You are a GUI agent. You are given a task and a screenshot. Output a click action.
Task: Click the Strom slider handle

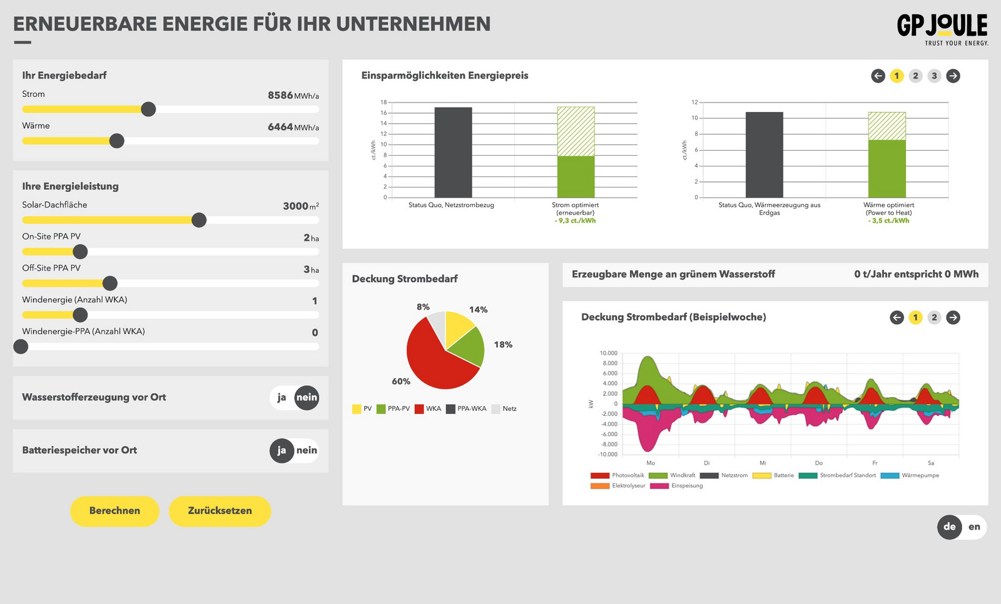(x=149, y=109)
